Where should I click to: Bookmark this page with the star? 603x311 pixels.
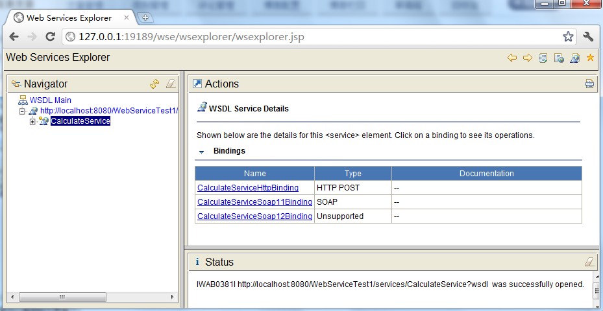tap(568, 37)
